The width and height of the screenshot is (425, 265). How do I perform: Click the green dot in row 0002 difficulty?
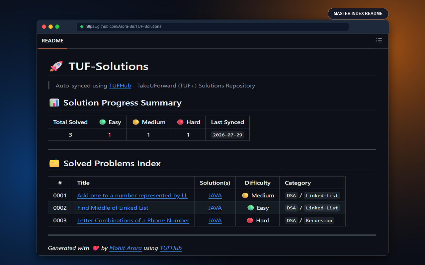pos(251,208)
